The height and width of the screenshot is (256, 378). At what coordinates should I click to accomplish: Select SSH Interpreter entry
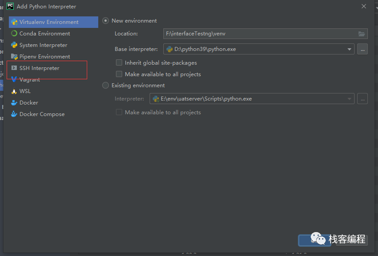[53, 68]
